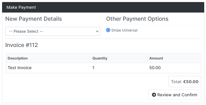Select the Stripe Universal radio button

(108, 30)
